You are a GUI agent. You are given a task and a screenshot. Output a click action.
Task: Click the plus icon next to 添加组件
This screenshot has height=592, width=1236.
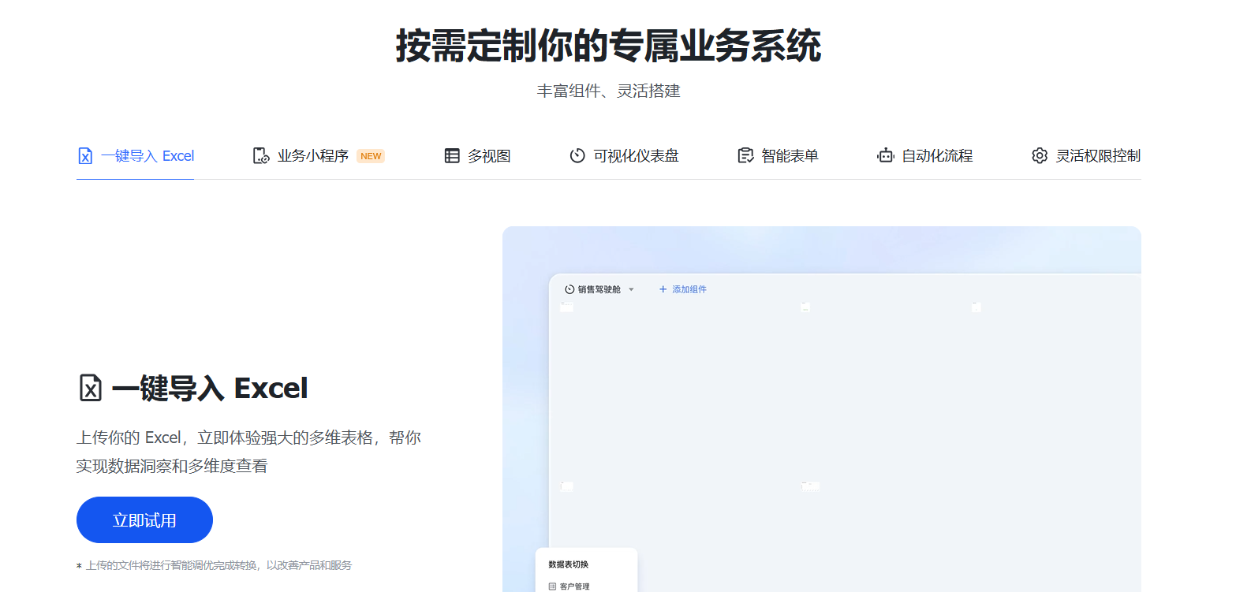[662, 289]
